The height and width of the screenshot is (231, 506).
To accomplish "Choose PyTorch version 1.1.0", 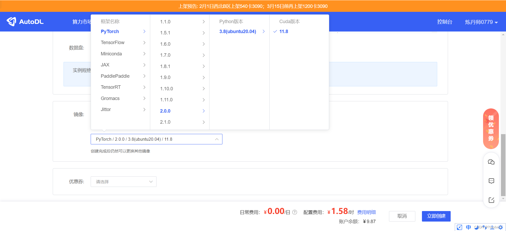I will click(180, 22).
